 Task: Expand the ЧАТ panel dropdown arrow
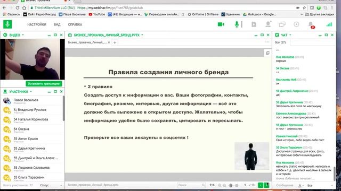pyautogui.click(x=290, y=35)
